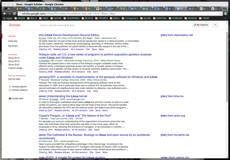
Task: Open Understanding the Linux kernel book
Action: 67,96
